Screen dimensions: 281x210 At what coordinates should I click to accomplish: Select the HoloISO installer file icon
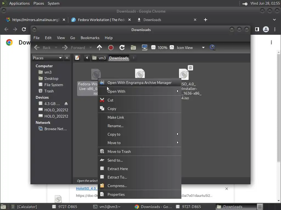184,74
